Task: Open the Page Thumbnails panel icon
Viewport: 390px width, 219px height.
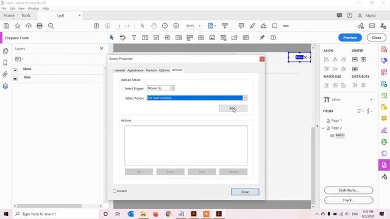Action: 5,51
